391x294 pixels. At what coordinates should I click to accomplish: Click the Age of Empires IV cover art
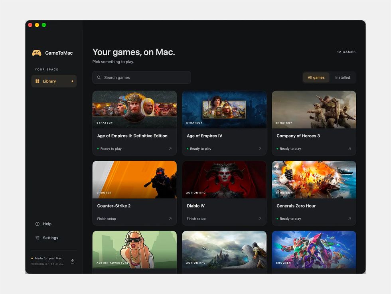(224, 110)
